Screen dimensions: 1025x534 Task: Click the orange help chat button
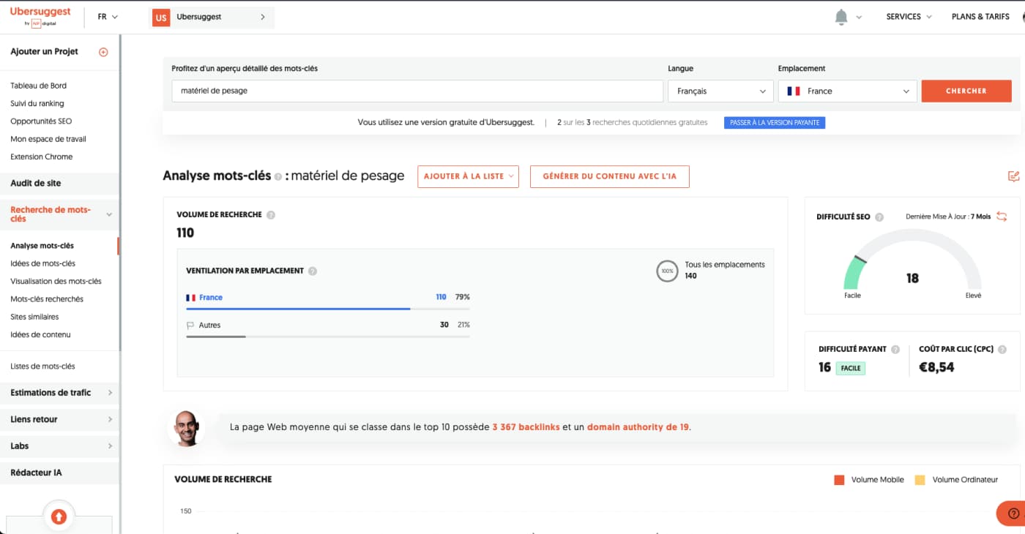point(1013,514)
